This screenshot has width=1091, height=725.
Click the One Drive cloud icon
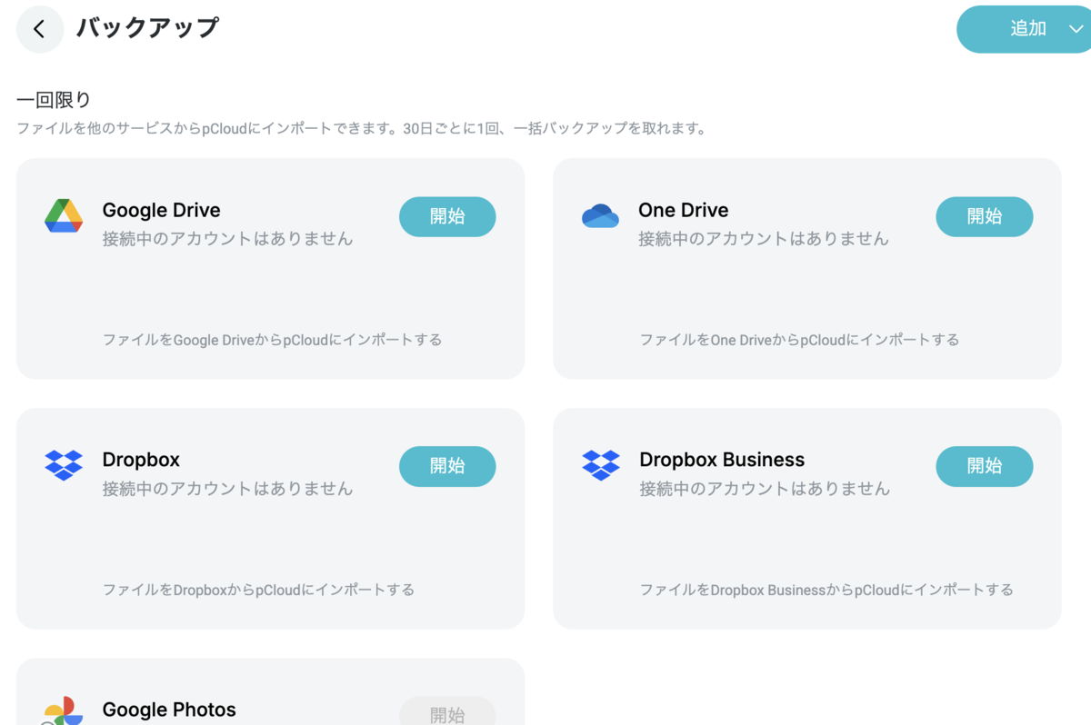click(x=600, y=216)
